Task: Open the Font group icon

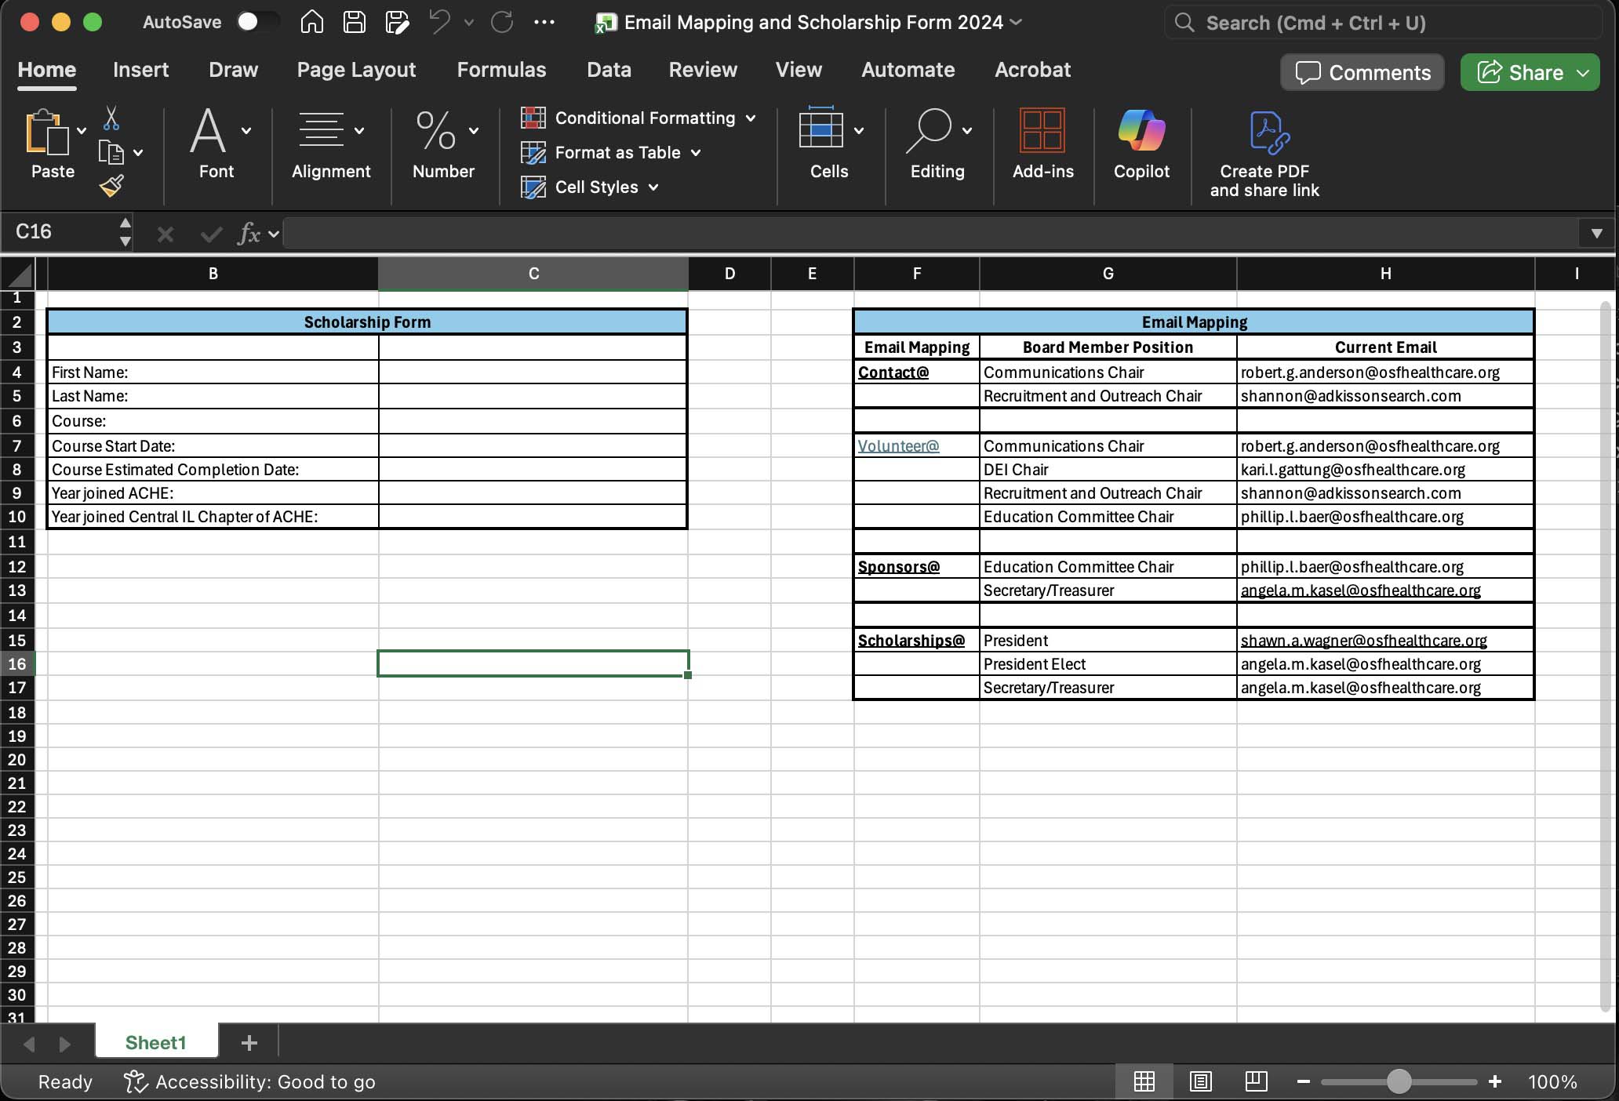Action: click(x=208, y=130)
